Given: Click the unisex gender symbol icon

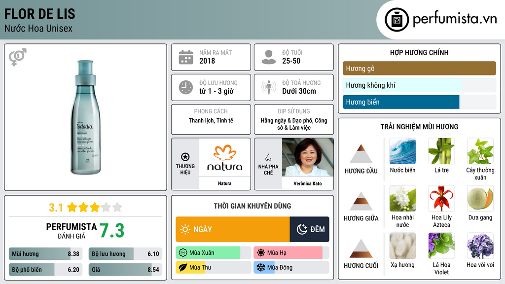Looking at the screenshot, I should 18,57.
